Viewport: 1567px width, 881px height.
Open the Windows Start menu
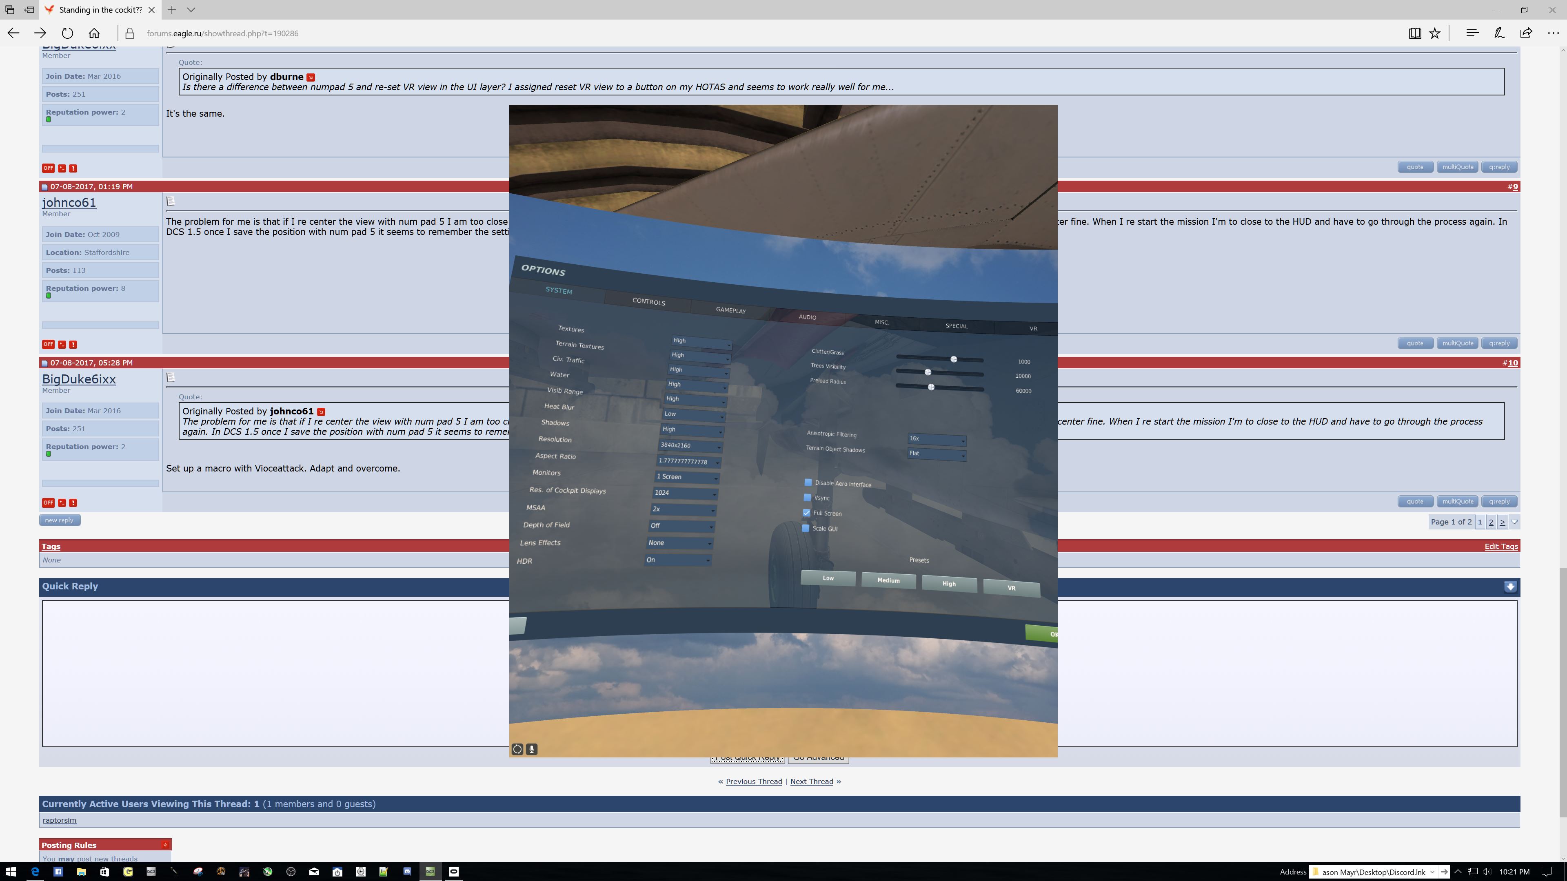click(11, 871)
